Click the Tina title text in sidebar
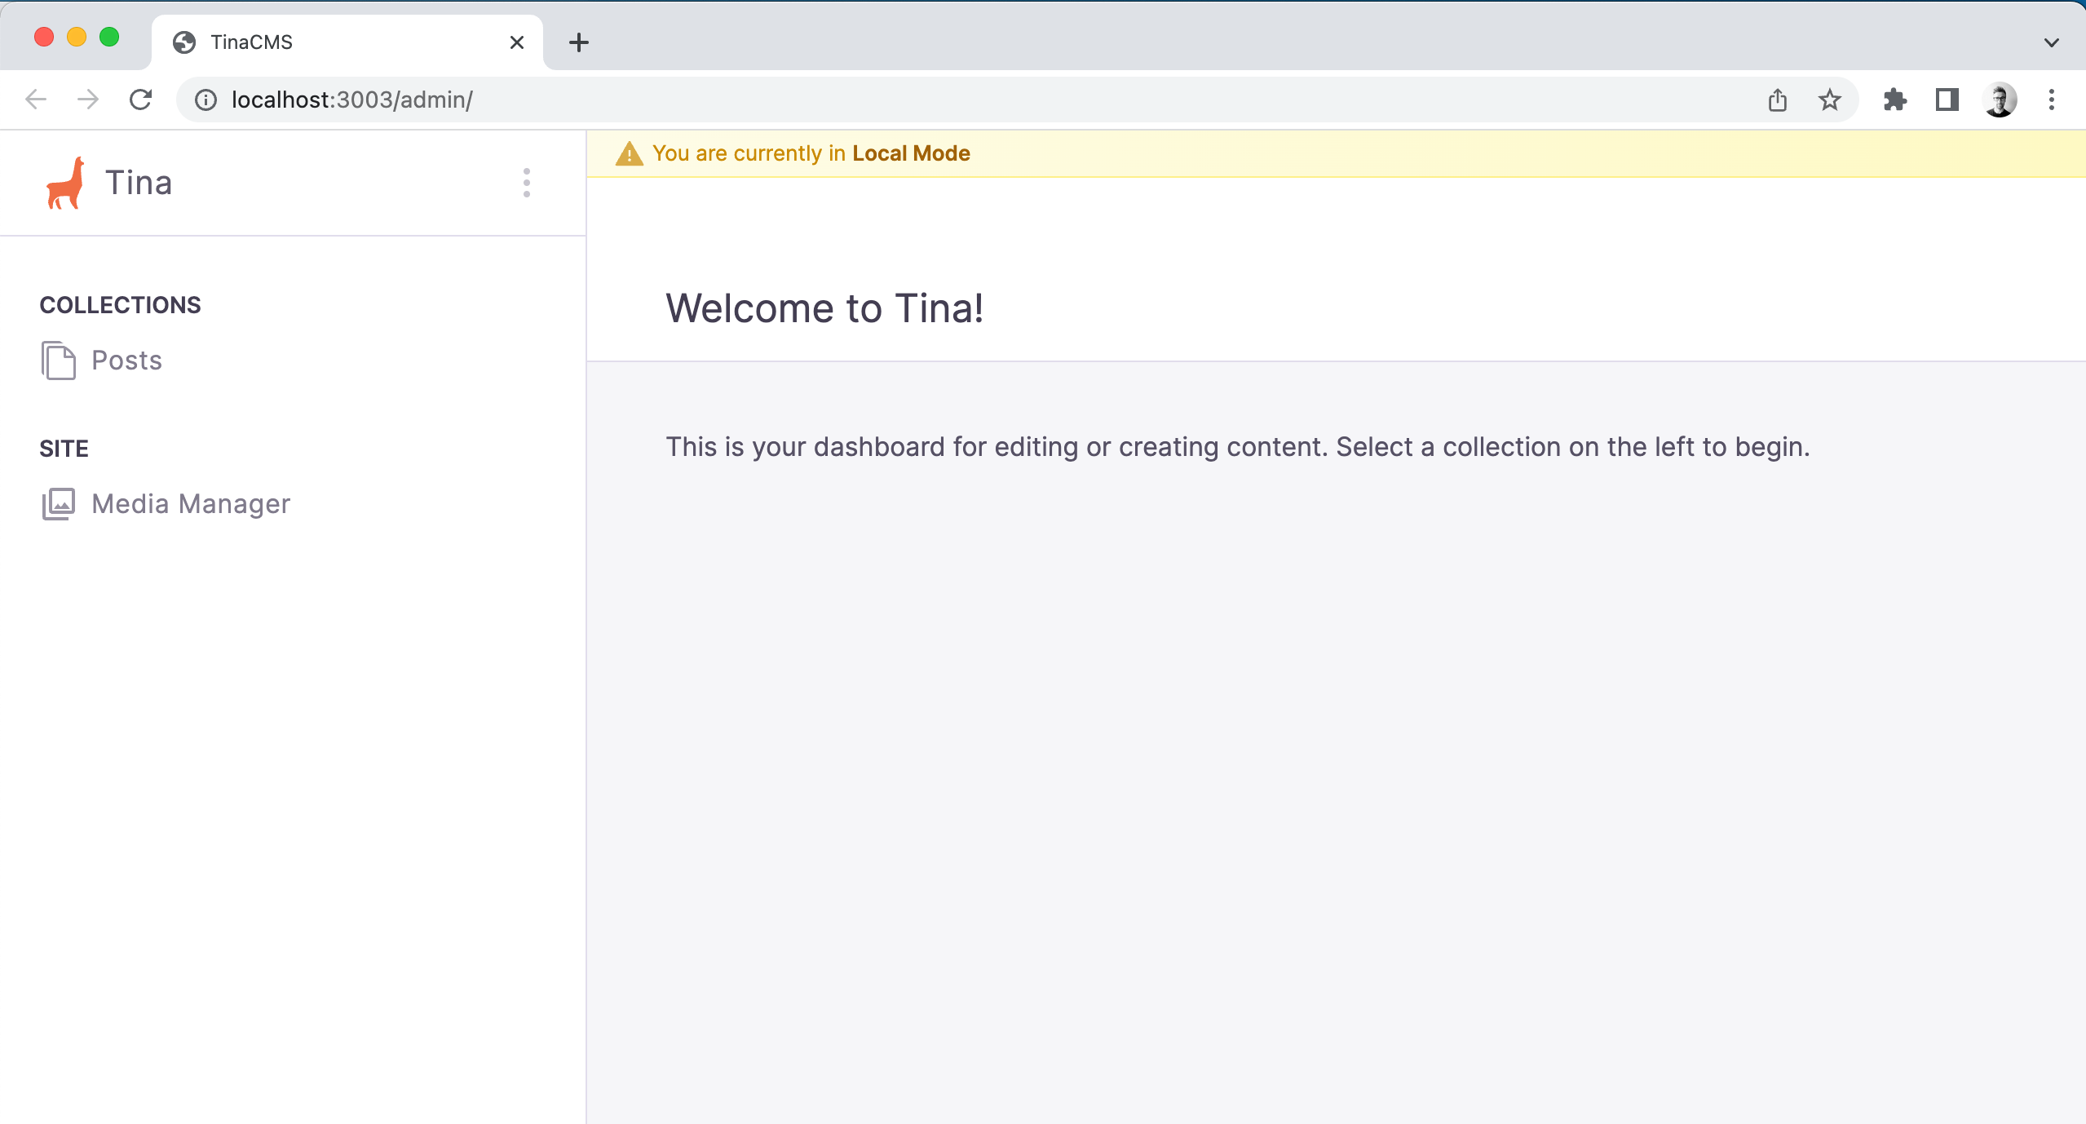The height and width of the screenshot is (1124, 2086). [x=139, y=183]
